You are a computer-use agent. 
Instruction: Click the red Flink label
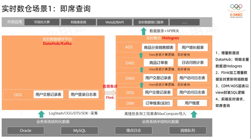(110, 97)
